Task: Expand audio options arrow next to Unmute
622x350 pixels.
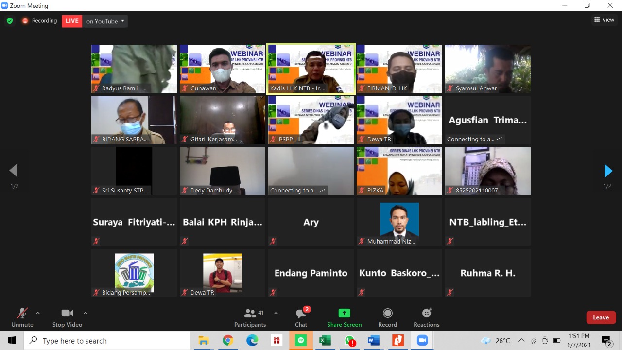Action: coord(38,313)
